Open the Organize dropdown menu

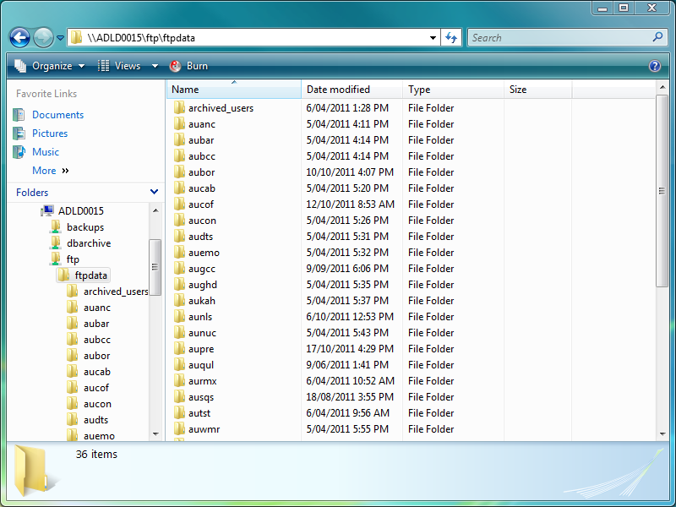(58, 65)
